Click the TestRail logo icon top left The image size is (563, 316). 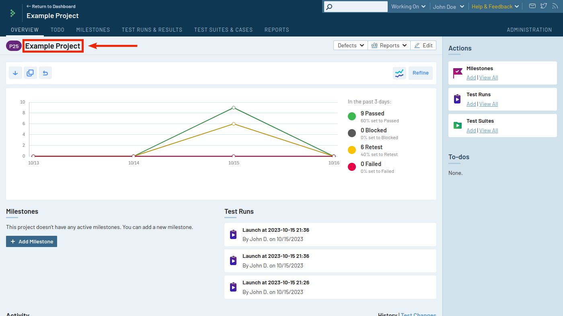coord(13,13)
